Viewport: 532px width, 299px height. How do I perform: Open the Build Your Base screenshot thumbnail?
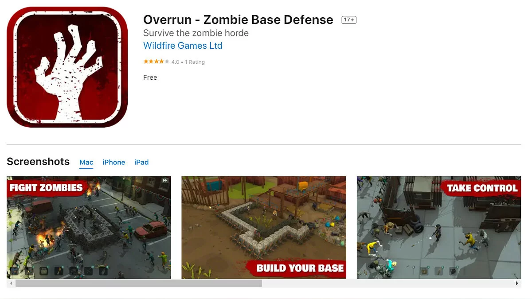pyautogui.click(x=264, y=227)
